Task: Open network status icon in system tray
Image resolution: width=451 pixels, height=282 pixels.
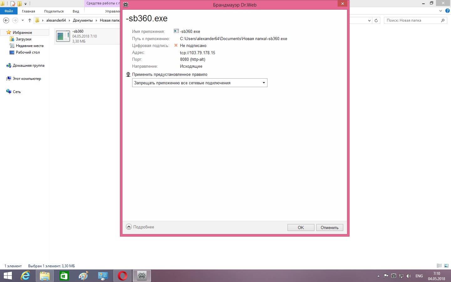Action: [x=401, y=276]
